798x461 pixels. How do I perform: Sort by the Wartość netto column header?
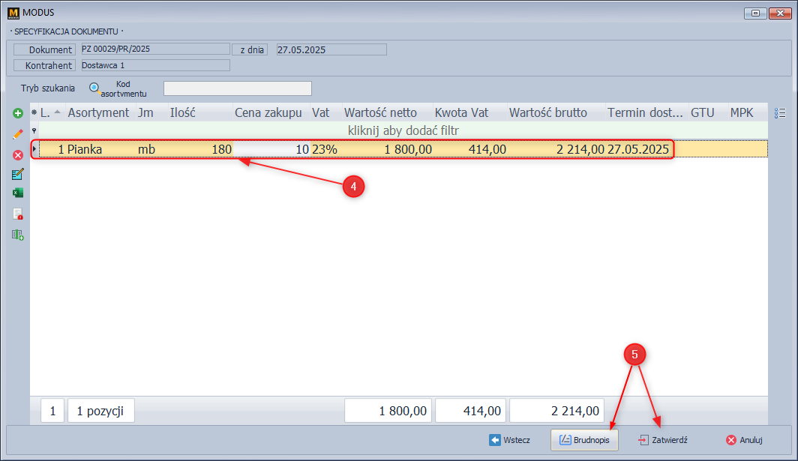point(387,112)
